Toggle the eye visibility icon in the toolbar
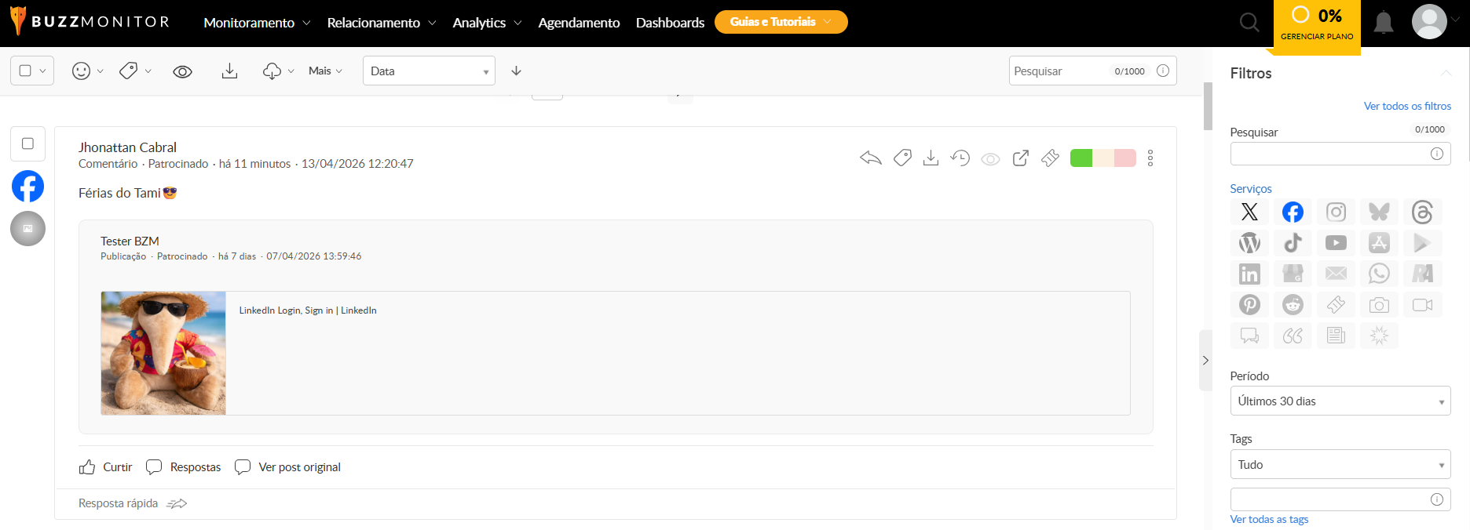The image size is (1470, 530). pos(182,71)
